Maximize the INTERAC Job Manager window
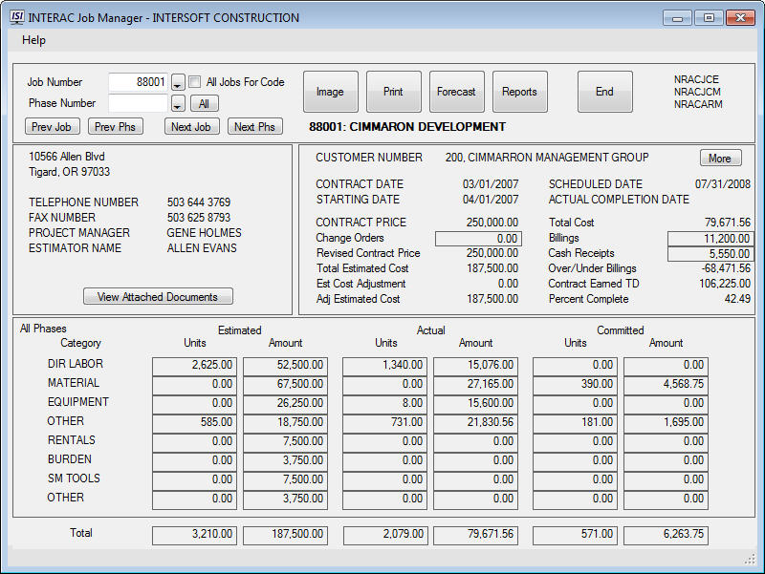 point(709,18)
